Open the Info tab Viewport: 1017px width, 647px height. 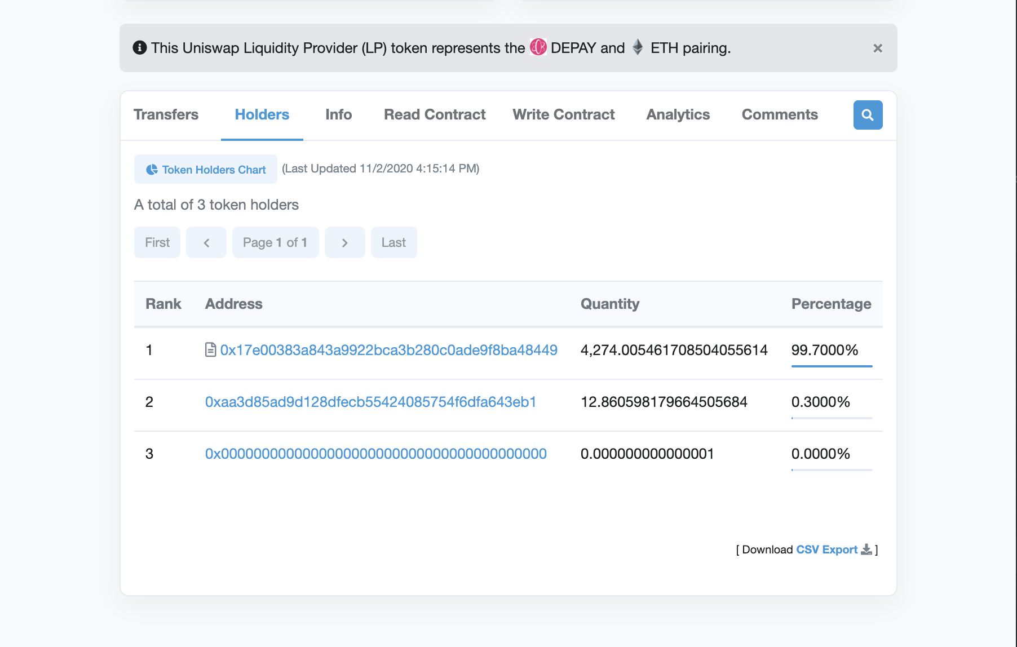338,115
